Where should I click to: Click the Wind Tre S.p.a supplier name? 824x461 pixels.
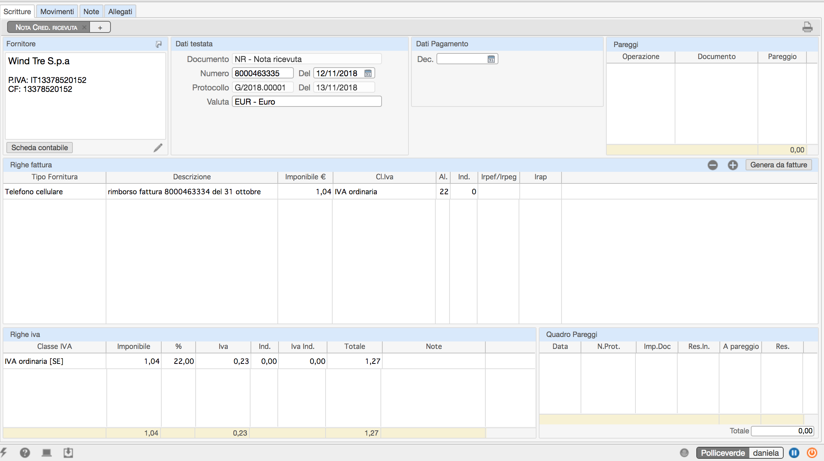tap(39, 61)
